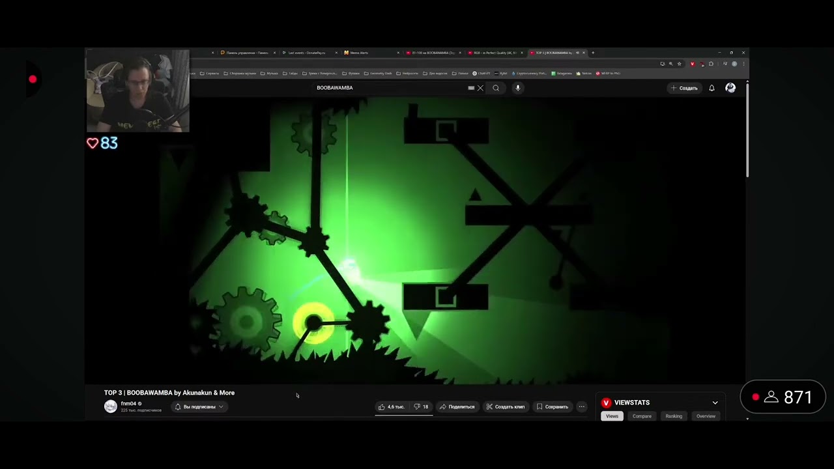
Task: Click the red recording dot at left edge
Action: coord(33,79)
